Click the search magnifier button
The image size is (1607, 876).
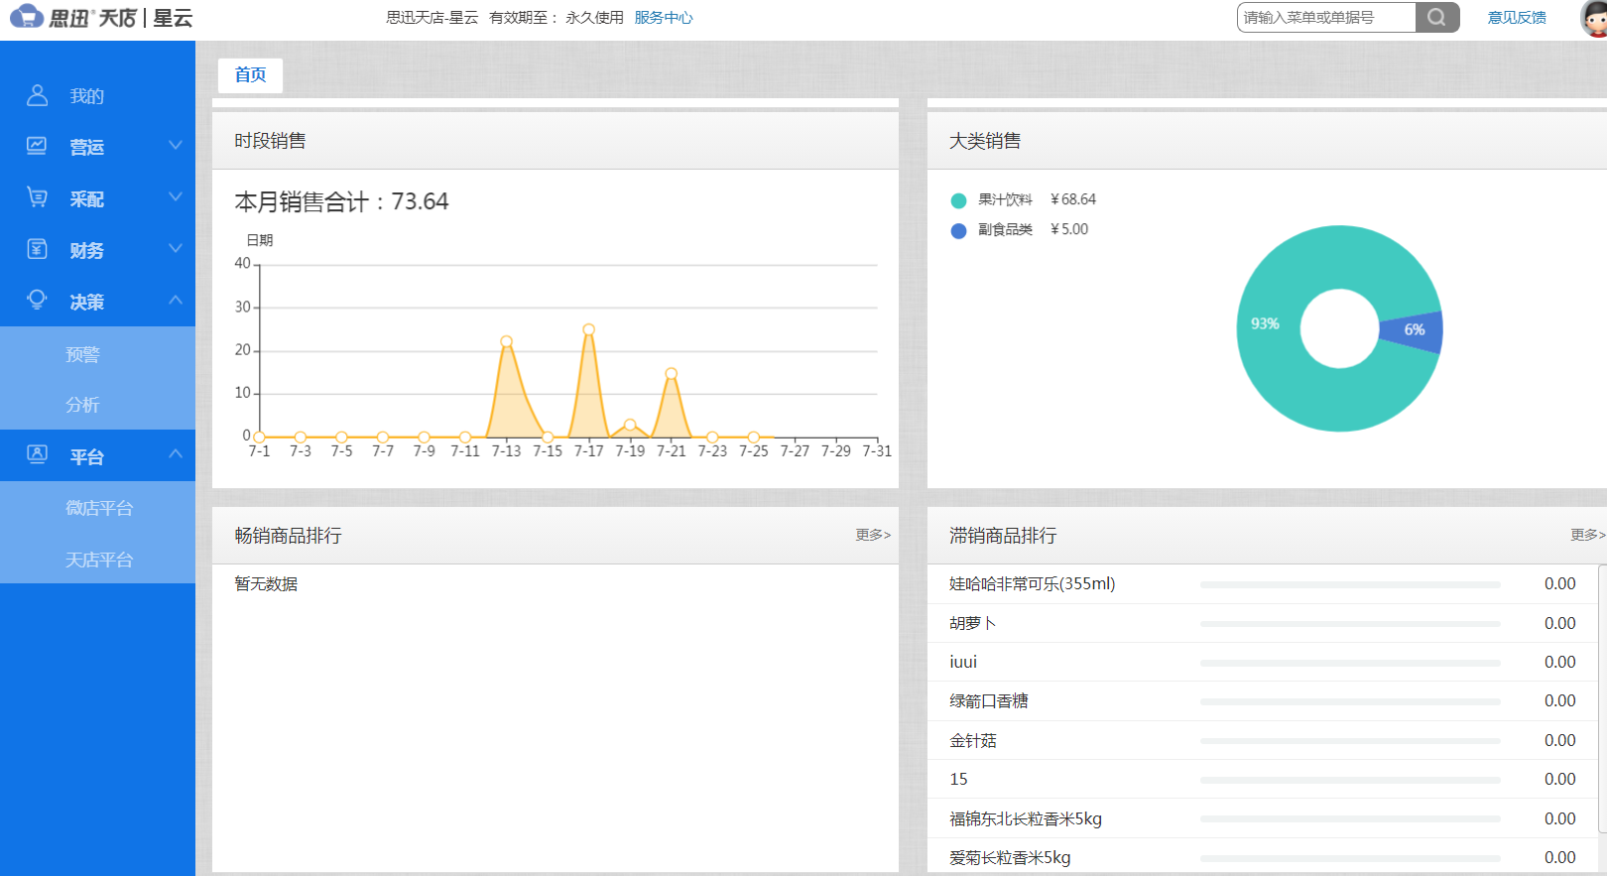pyautogui.click(x=1436, y=18)
